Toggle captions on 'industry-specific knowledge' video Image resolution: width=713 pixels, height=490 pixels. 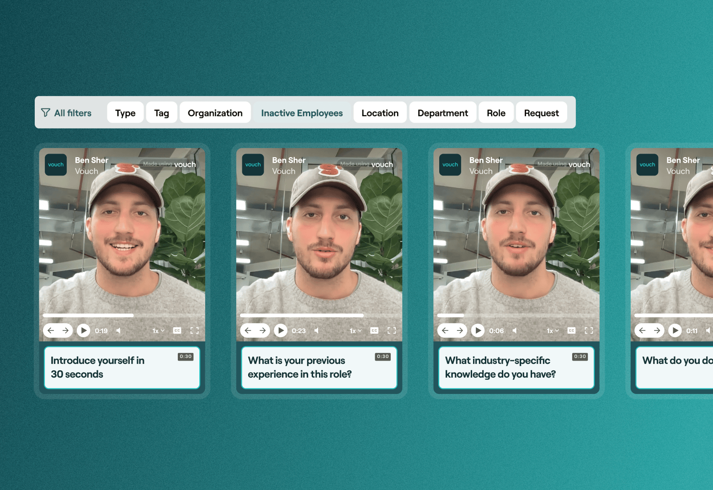point(571,330)
